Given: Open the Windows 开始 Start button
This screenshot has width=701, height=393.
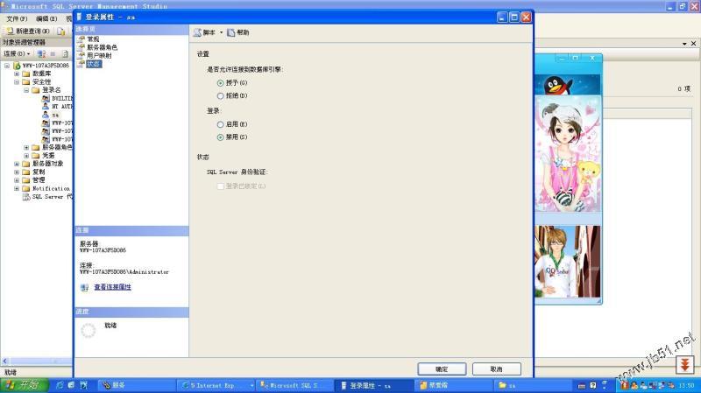Looking at the screenshot, I should pyautogui.click(x=25, y=385).
